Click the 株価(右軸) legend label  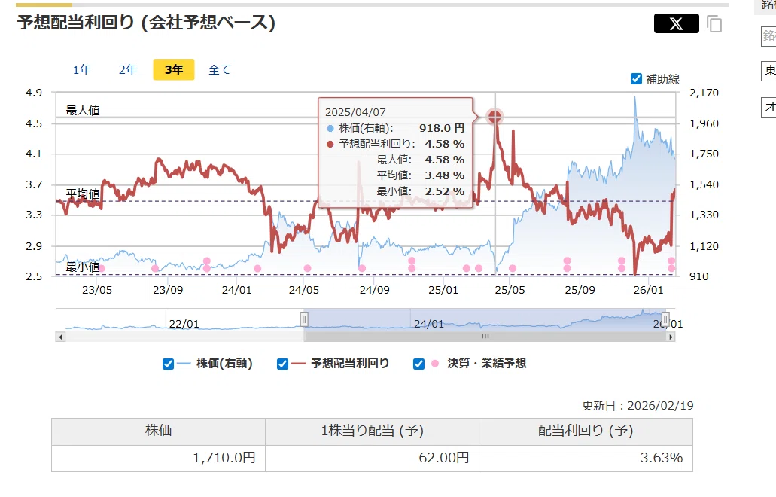tap(225, 364)
